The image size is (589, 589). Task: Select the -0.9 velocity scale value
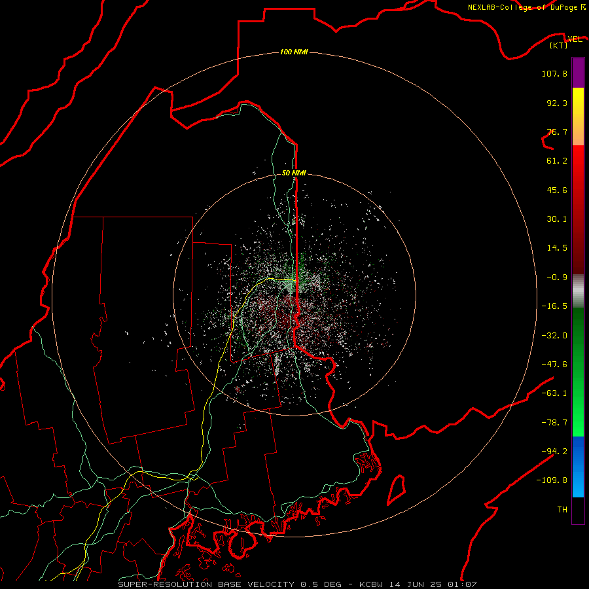(557, 277)
